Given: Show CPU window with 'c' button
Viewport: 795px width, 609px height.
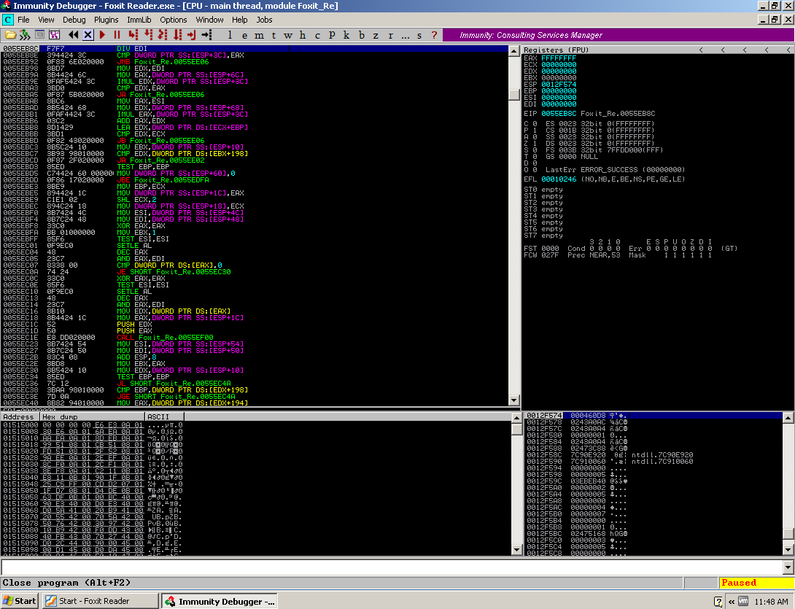Looking at the screenshot, I should [317, 35].
